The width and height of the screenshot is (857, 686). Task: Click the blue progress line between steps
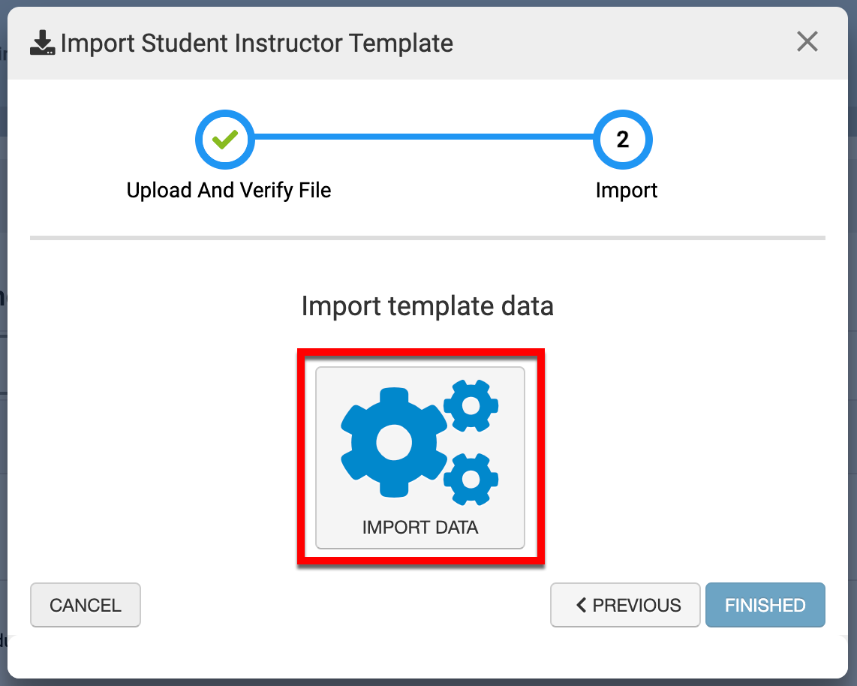tap(424, 137)
